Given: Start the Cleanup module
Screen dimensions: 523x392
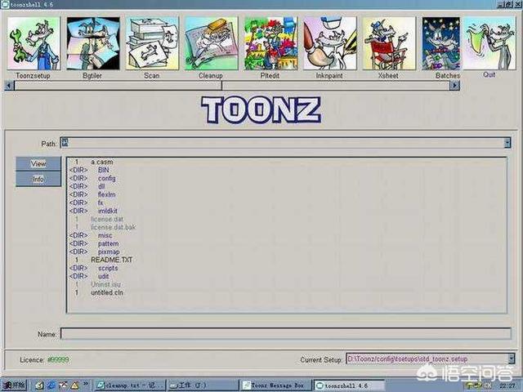Looking at the screenshot, I should pos(212,43).
